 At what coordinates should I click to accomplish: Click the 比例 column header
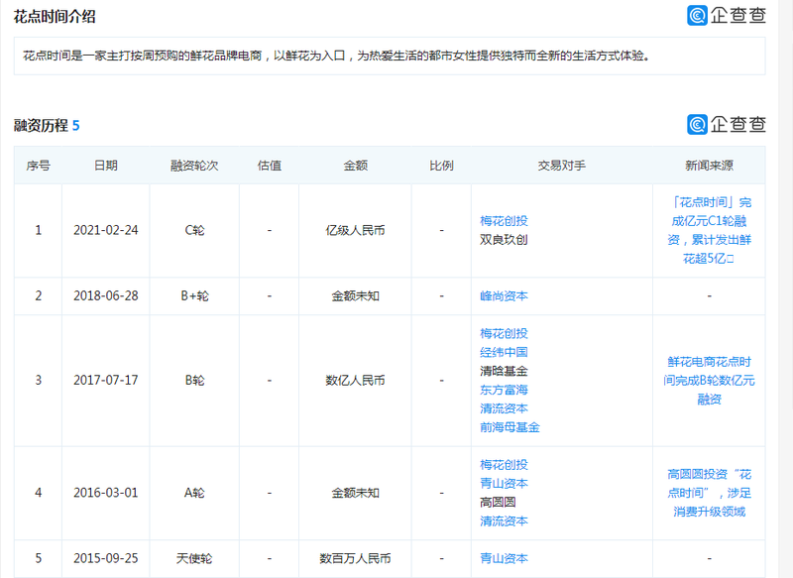click(441, 166)
